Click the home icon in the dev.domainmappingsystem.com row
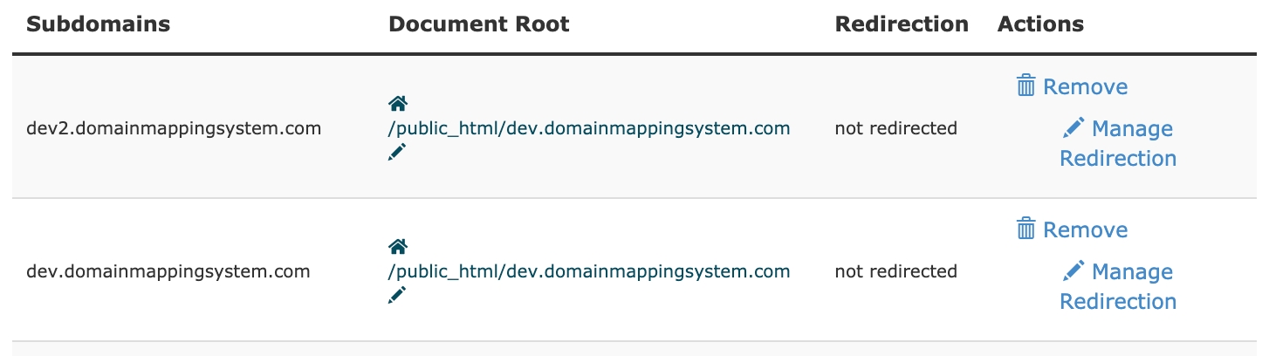This screenshot has width=1269, height=356. click(x=398, y=248)
